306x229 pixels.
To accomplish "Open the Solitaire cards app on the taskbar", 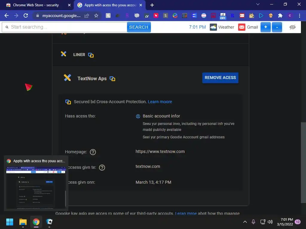I will [49, 222].
